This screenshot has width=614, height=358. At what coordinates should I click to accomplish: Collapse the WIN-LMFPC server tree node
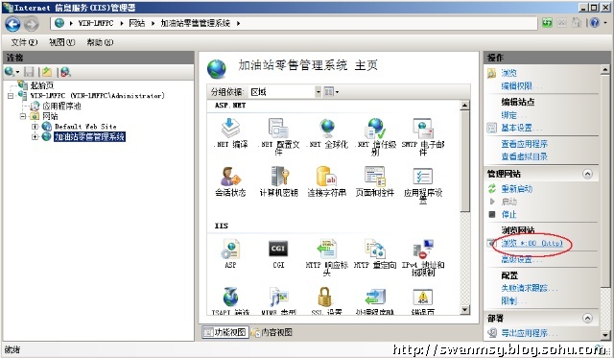coord(11,96)
